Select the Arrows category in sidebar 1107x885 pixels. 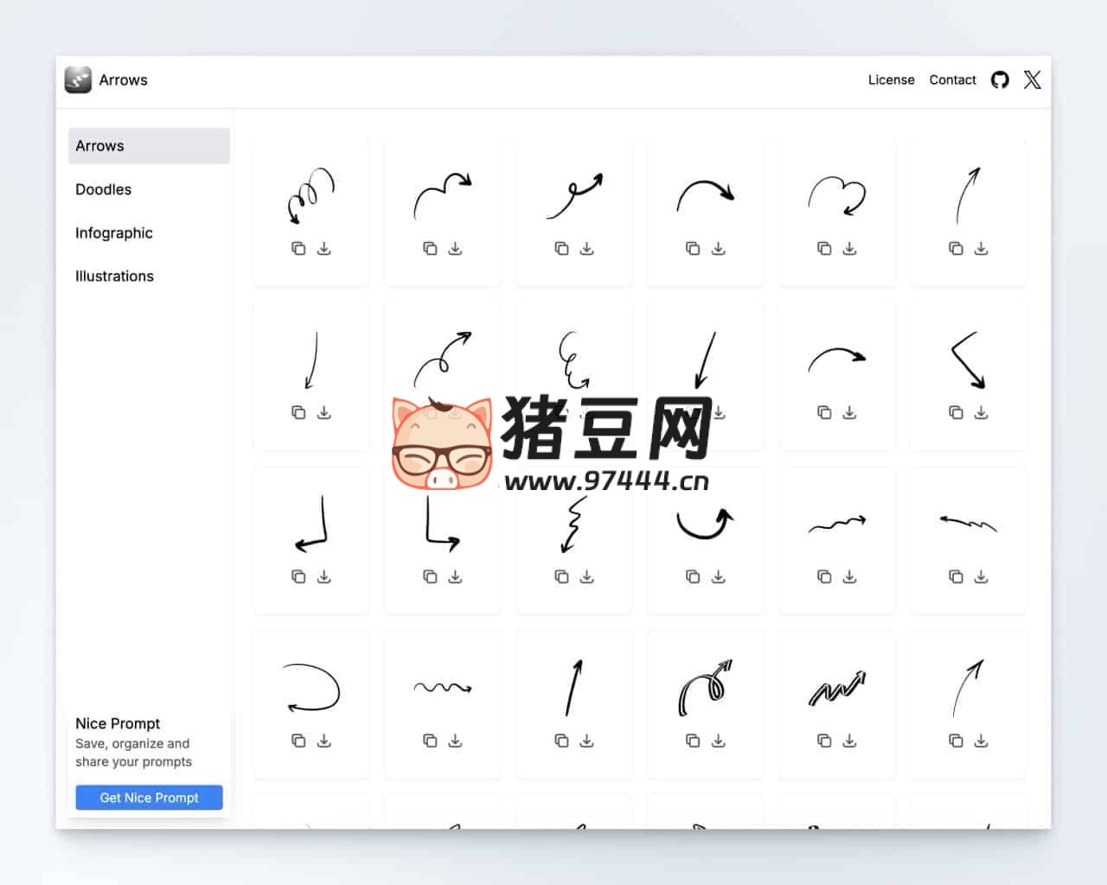tap(149, 146)
